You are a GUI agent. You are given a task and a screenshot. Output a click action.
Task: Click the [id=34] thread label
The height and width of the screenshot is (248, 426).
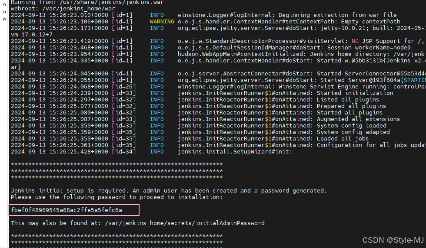pos(123,152)
